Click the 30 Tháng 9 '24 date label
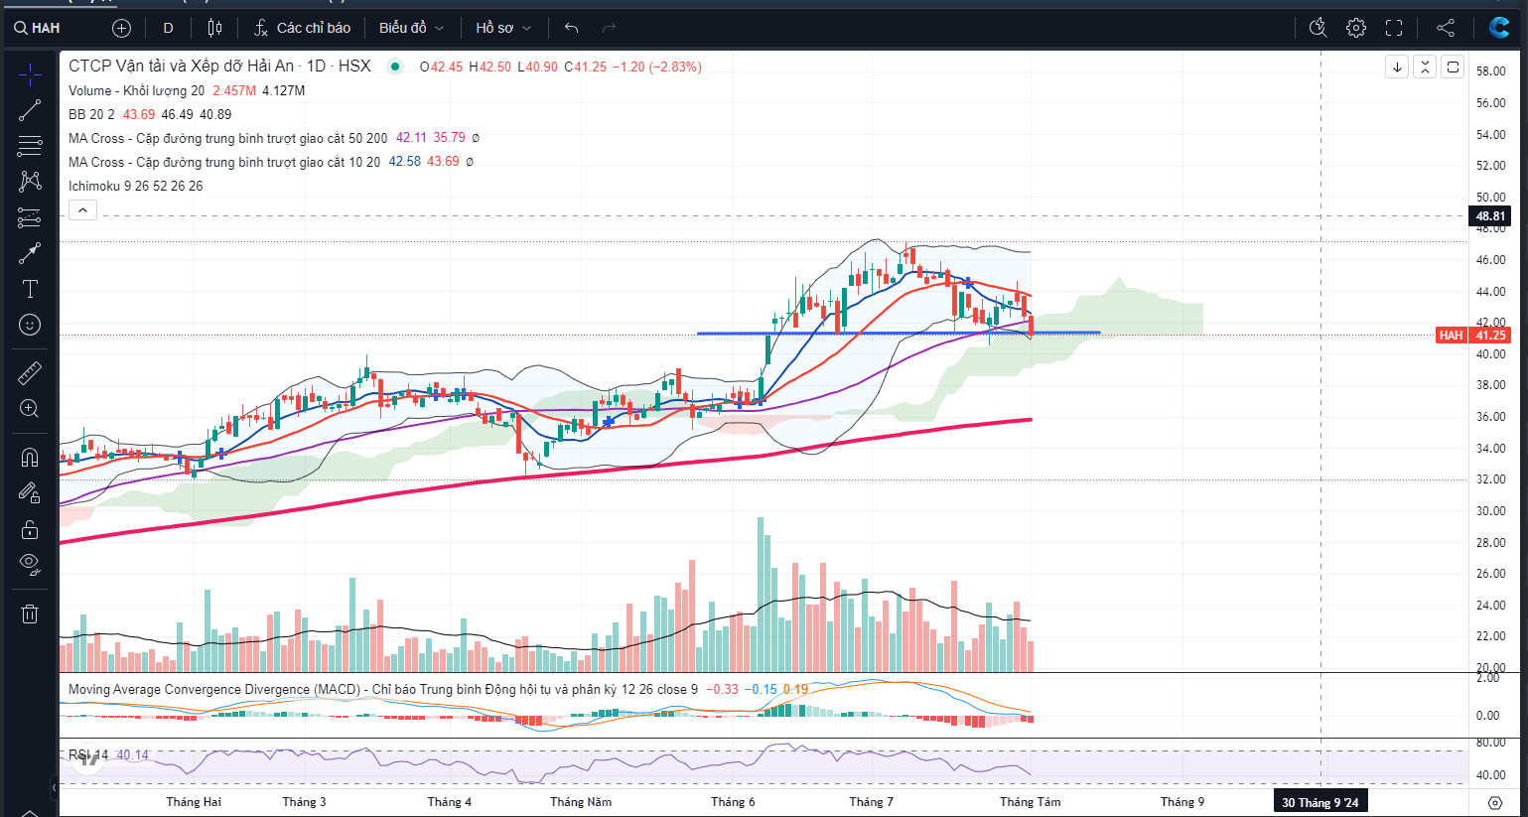The width and height of the screenshot is (1528, 817). [1320, 802]
